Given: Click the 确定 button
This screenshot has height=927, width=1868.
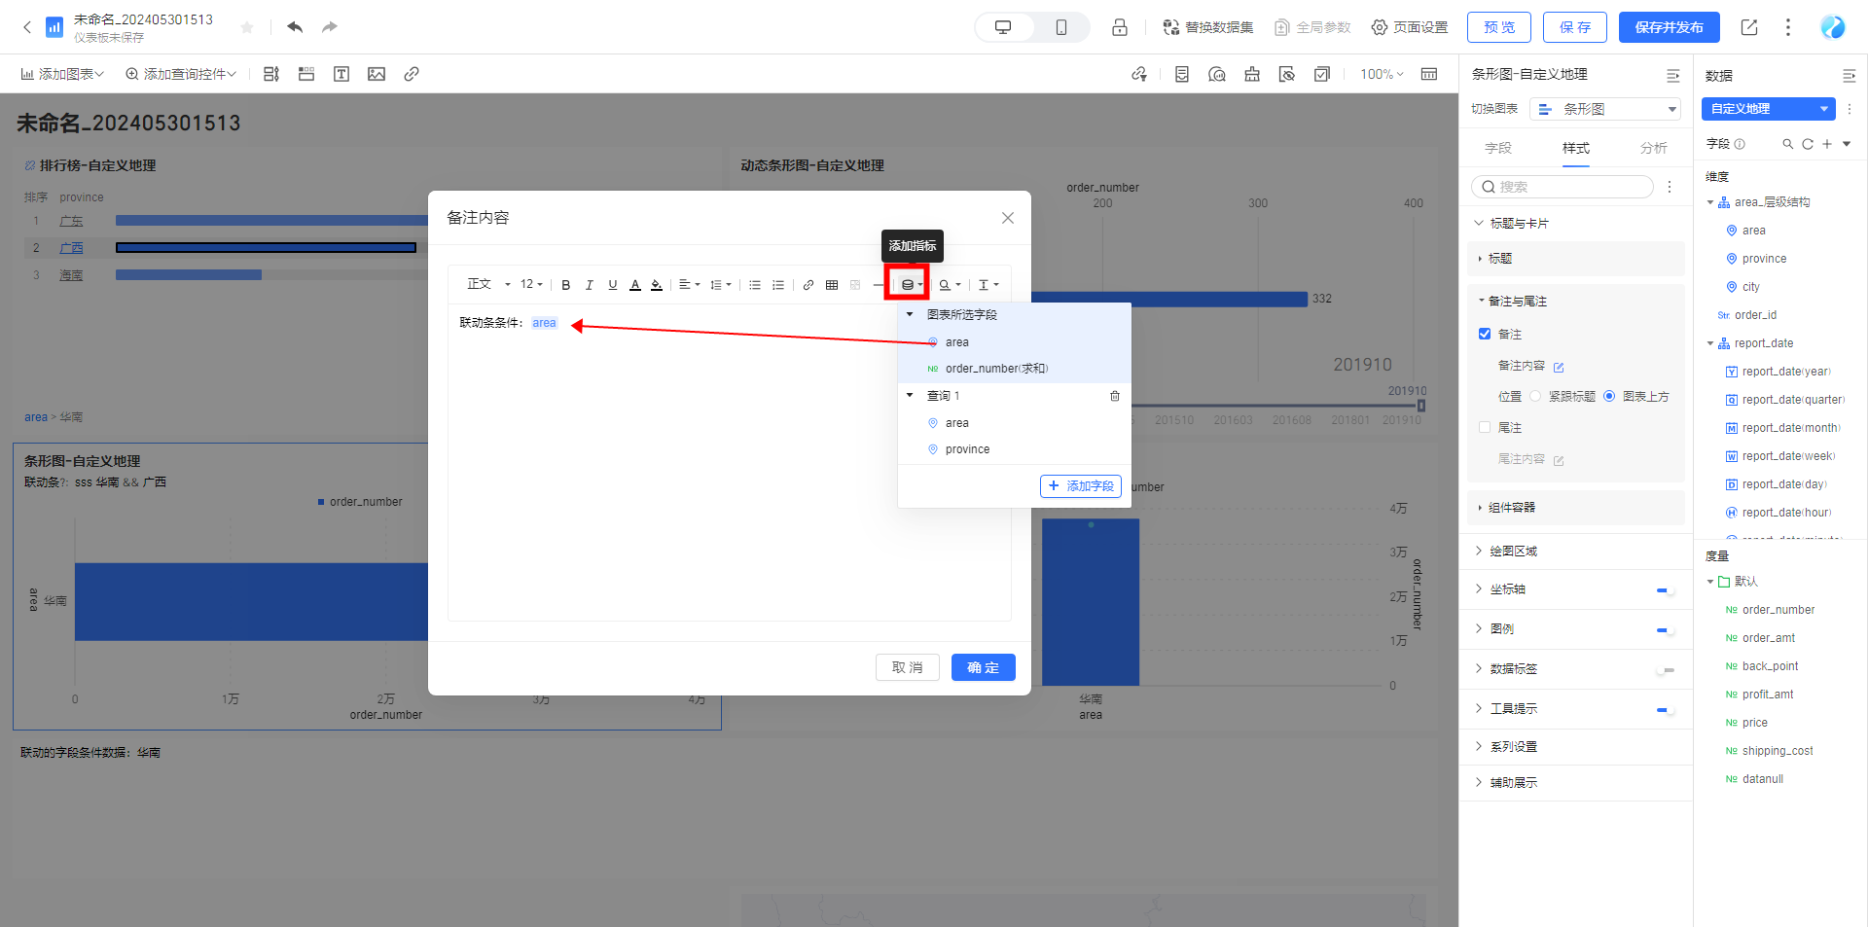Looking at the screenshot, I should click(983, 667).
